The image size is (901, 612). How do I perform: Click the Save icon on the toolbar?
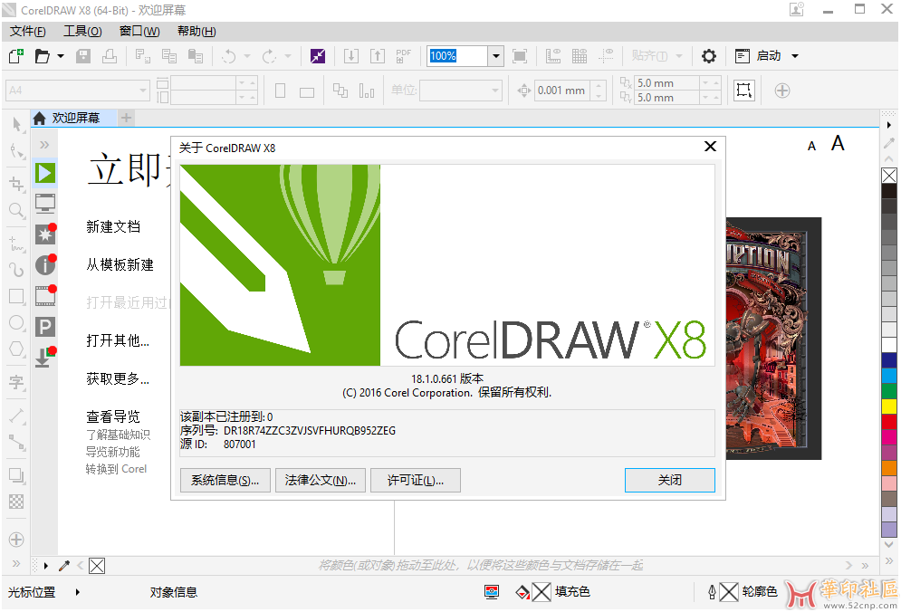(82, 55)
